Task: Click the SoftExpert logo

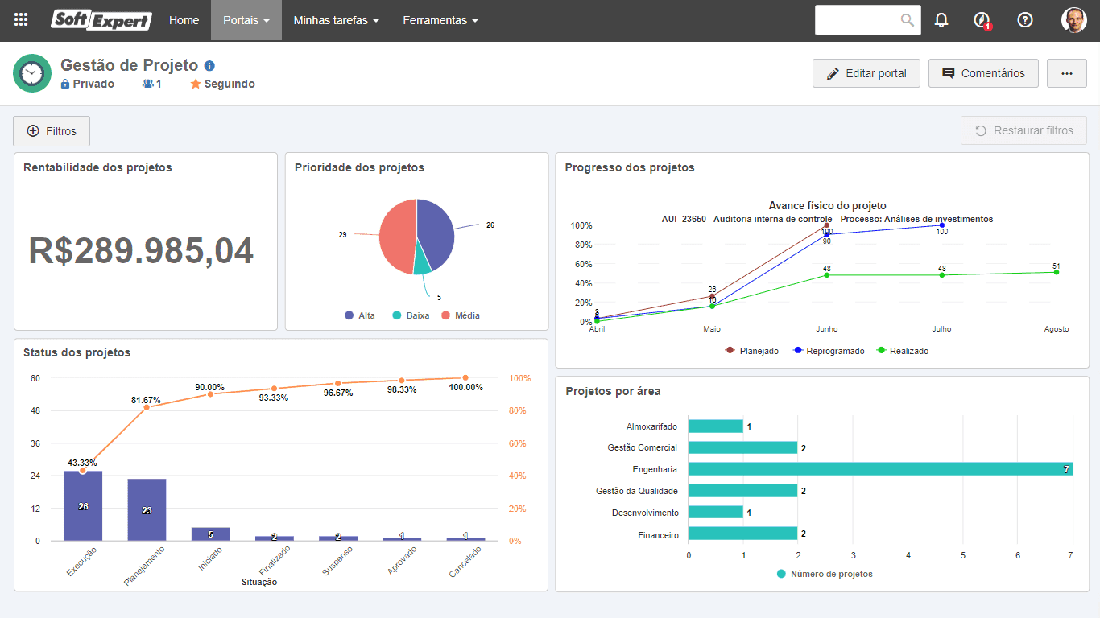Action: point(101,20)
